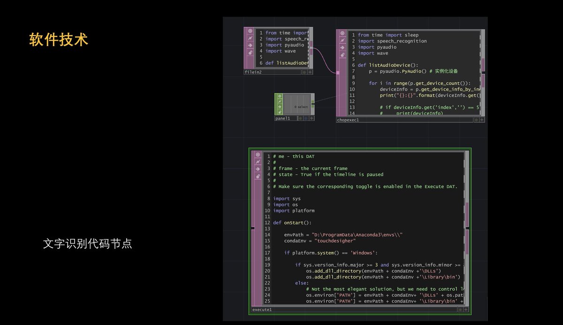
Task: Toggle the bypass arrow flag on execute1
Action: point(258,169)
